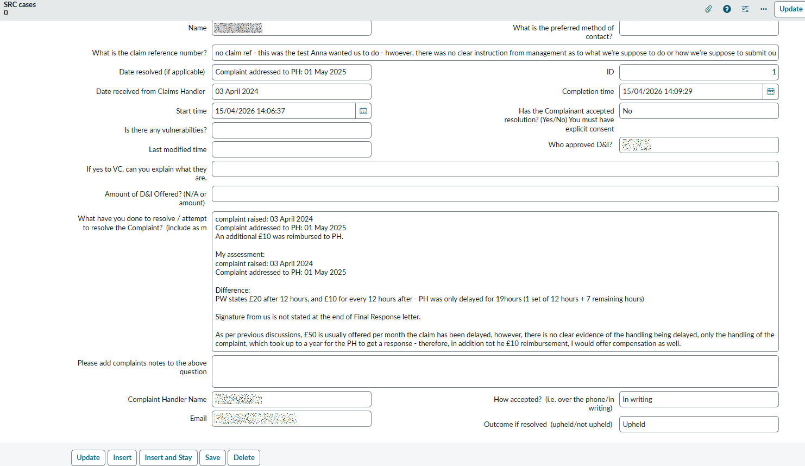Image resolution: width=805 pixels, height=466 pixels.
Task: Click the SRC cases header title
Action: coord(20,4)
